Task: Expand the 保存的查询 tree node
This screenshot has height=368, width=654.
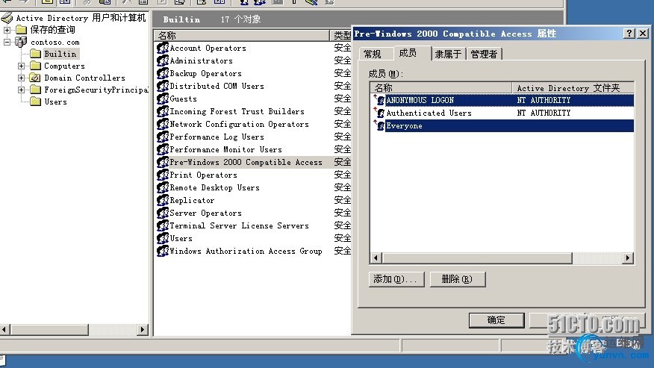Action: tap(7, 30)
